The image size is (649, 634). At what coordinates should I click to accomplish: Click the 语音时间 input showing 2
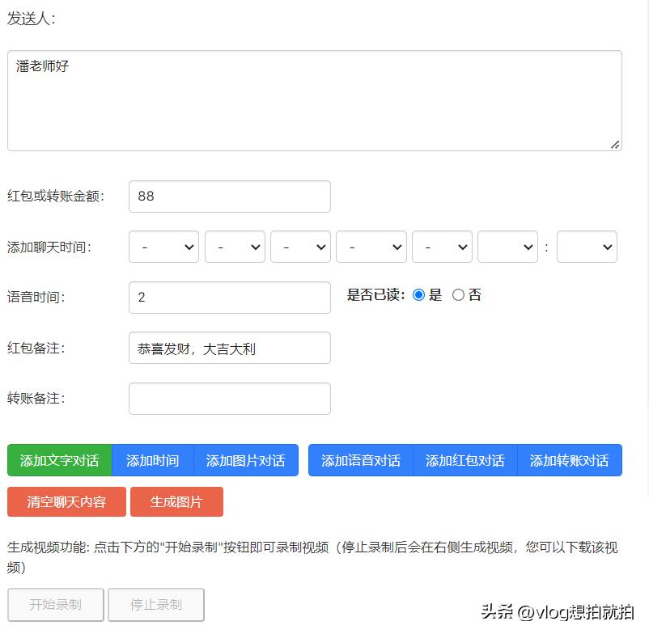229,298
